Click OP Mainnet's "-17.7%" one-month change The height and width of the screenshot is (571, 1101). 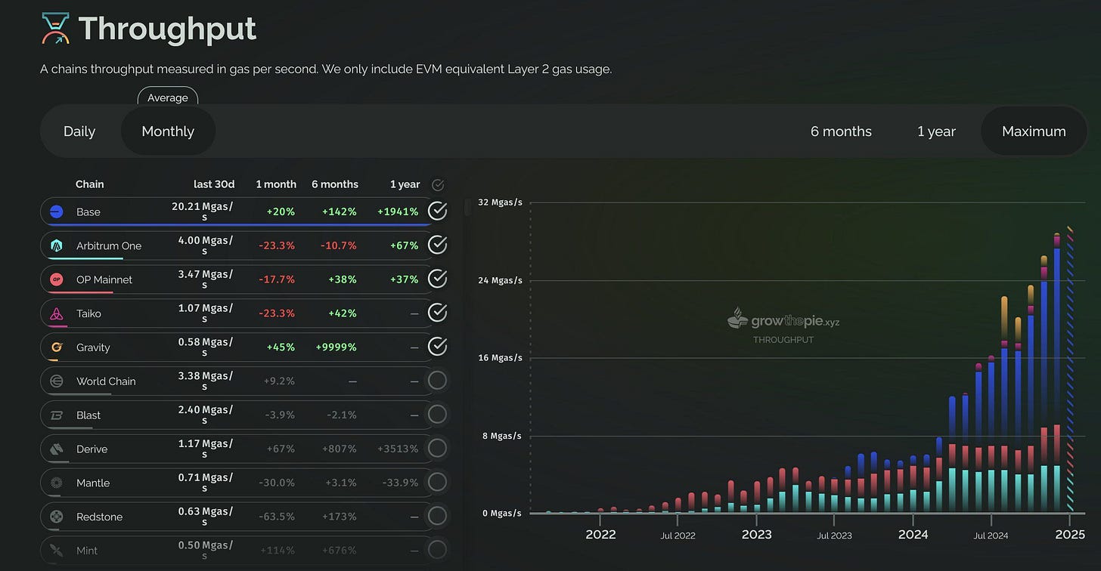click(x=277, y=279)
